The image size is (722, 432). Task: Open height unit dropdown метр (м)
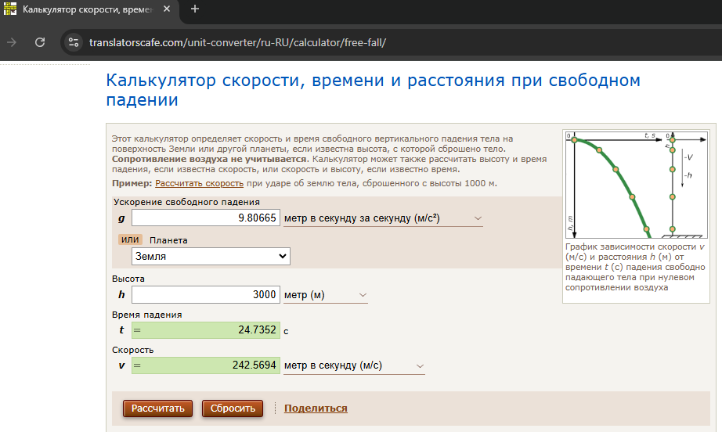click(x=326, y=295)
